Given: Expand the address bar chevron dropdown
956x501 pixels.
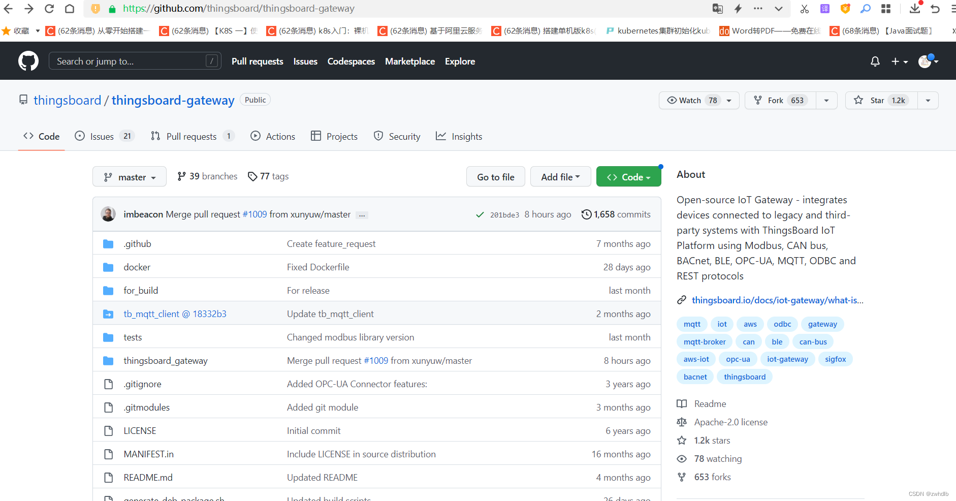Looking at the screenshot, I should [778, 9].
